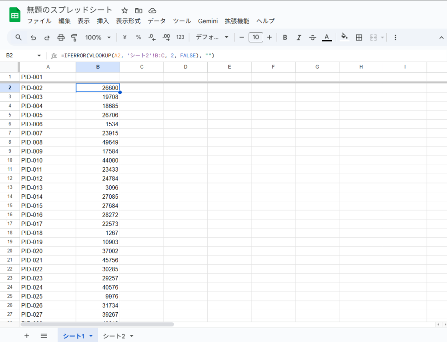Open the borders grid icon
Viewport: 447px width, 342px height.
click(359, 38)
